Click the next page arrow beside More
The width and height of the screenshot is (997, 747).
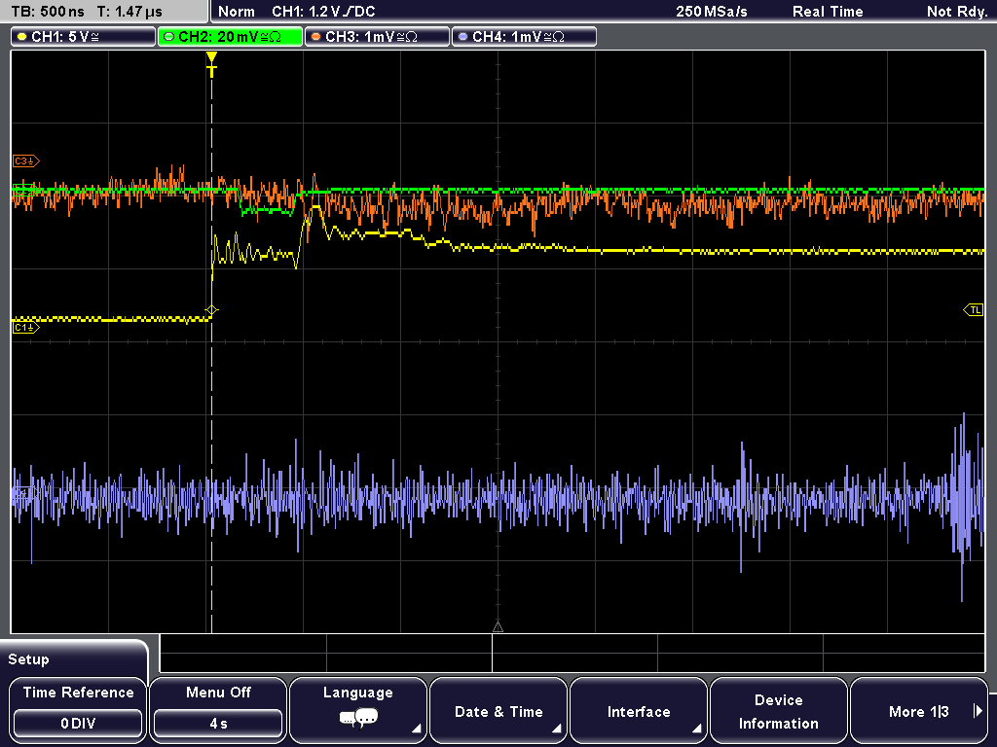(x=978, y=711)
